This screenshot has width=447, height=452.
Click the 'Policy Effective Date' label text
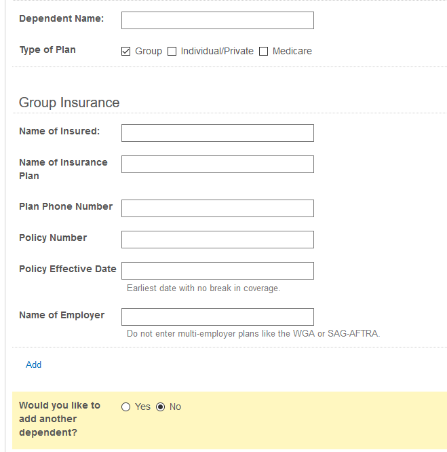point(67,269)
